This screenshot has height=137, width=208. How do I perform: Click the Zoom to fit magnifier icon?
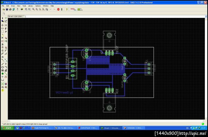33,9
